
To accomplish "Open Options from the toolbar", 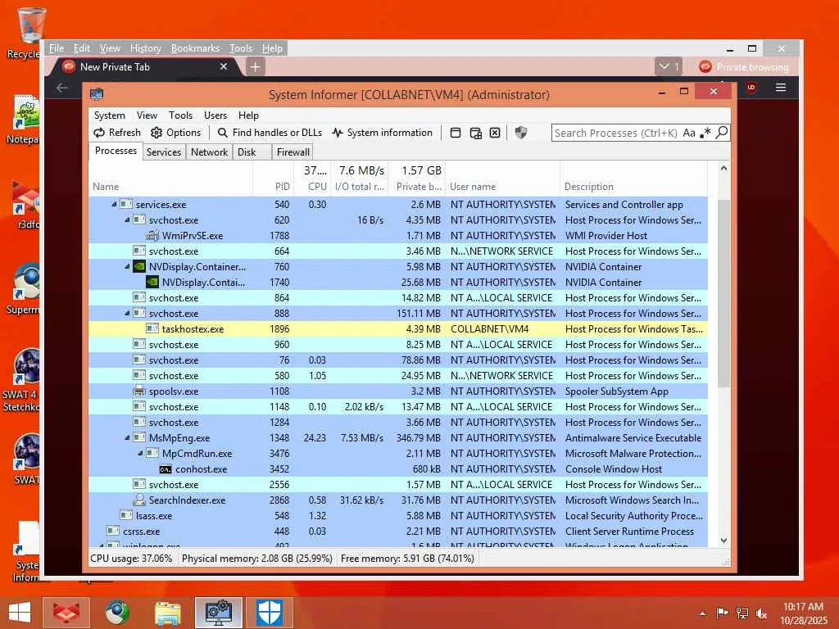I will click(x=176, y=133).
